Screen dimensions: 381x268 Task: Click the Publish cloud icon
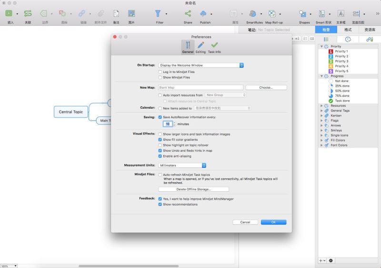[203, 13]
